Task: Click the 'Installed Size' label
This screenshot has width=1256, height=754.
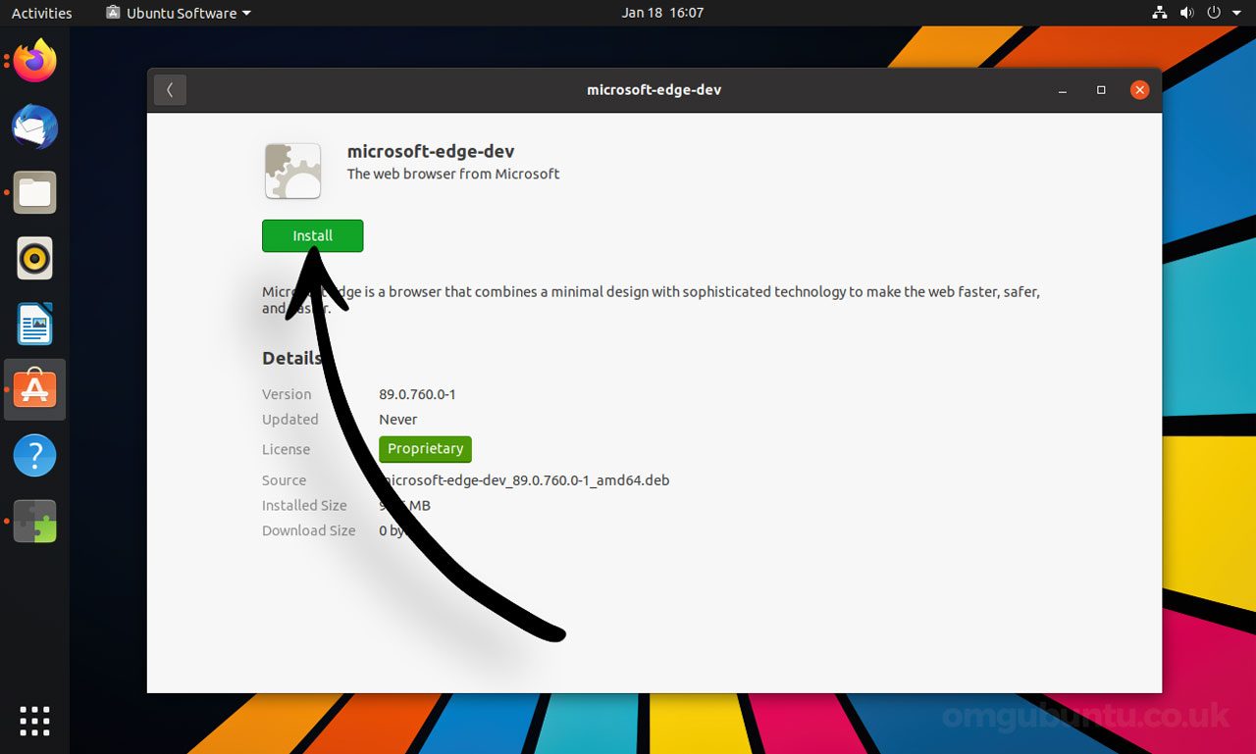Action: pos(304,505)
